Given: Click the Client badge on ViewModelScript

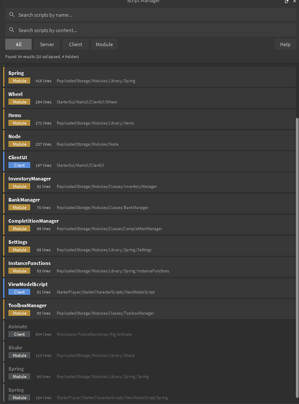Looking at the screenshot, I should click(19, 292).
